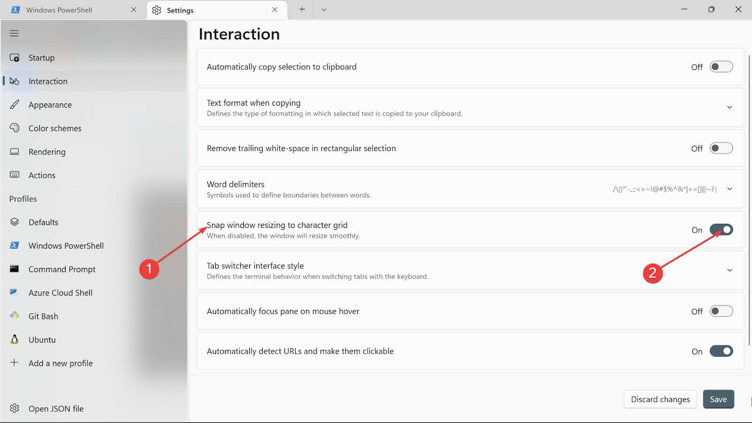Click Add a new profile
Image resolution: width=752 pixels, height=423 pixels.
tap(94, 363)
